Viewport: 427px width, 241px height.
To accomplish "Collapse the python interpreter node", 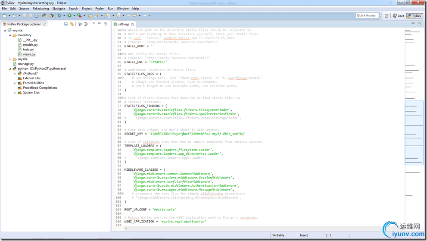I will point(10,69).
